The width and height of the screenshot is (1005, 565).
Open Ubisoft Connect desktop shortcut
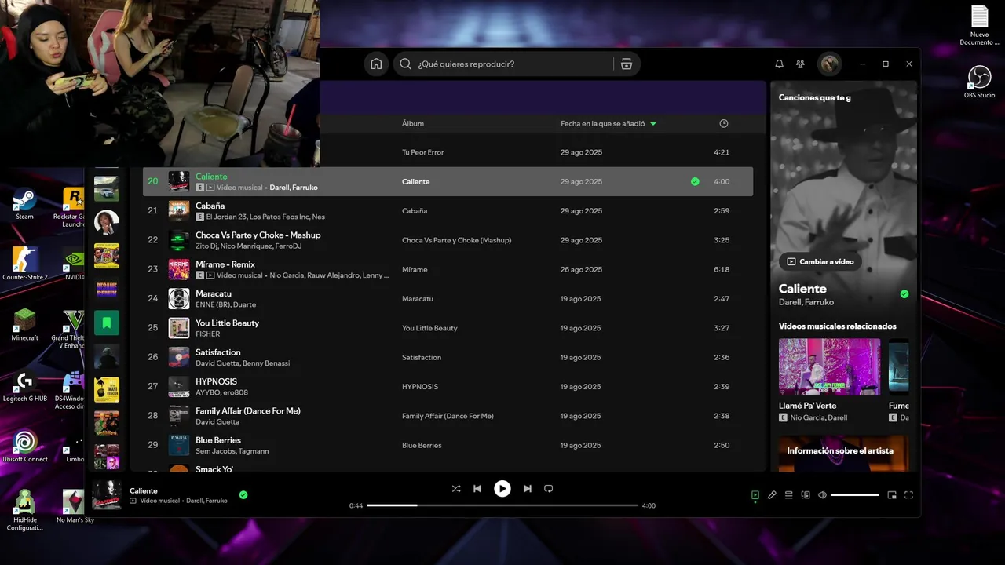tap(25, 446)
